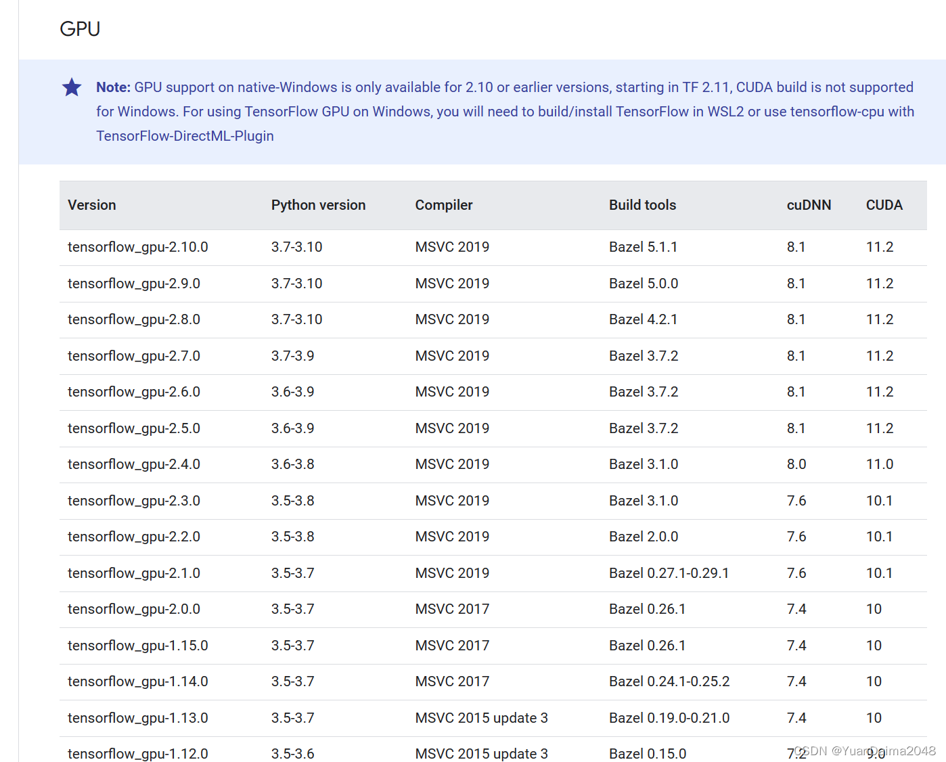This screenshot has height=762, width=946.
Task: Click the Python version column header
Action: click(318, 205)
